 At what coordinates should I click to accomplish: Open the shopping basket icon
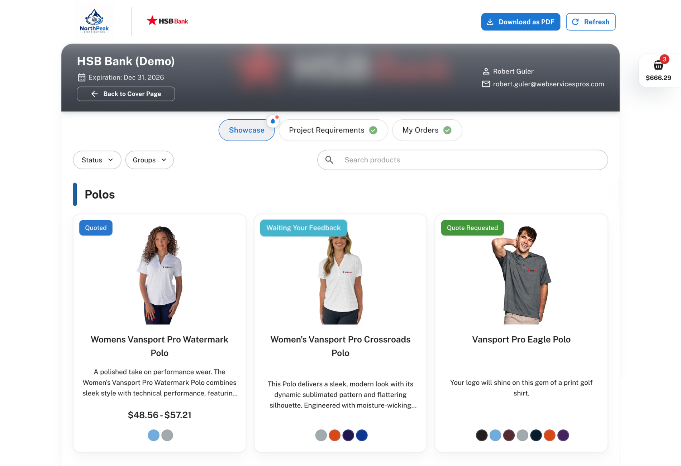coord(658,65)
